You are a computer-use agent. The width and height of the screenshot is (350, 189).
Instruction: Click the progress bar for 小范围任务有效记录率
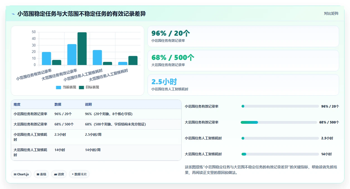pyautogui.click(x=280, y=106)
